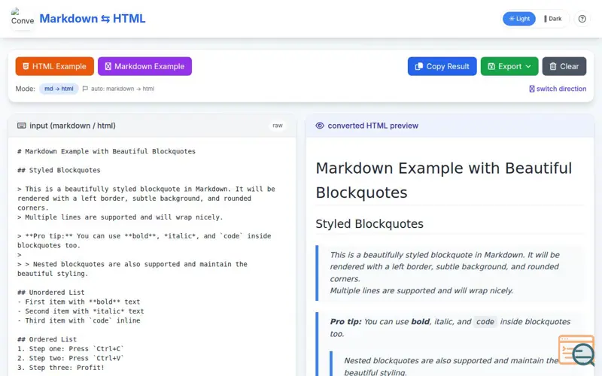
Task: Load the HTML Example
Action: click(54, 66)
